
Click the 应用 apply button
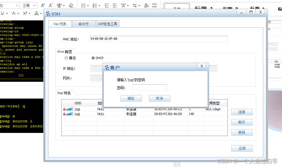click(242, 148)
